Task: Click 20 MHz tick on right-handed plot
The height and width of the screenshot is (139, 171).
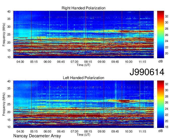Action: tap(9, 43)
